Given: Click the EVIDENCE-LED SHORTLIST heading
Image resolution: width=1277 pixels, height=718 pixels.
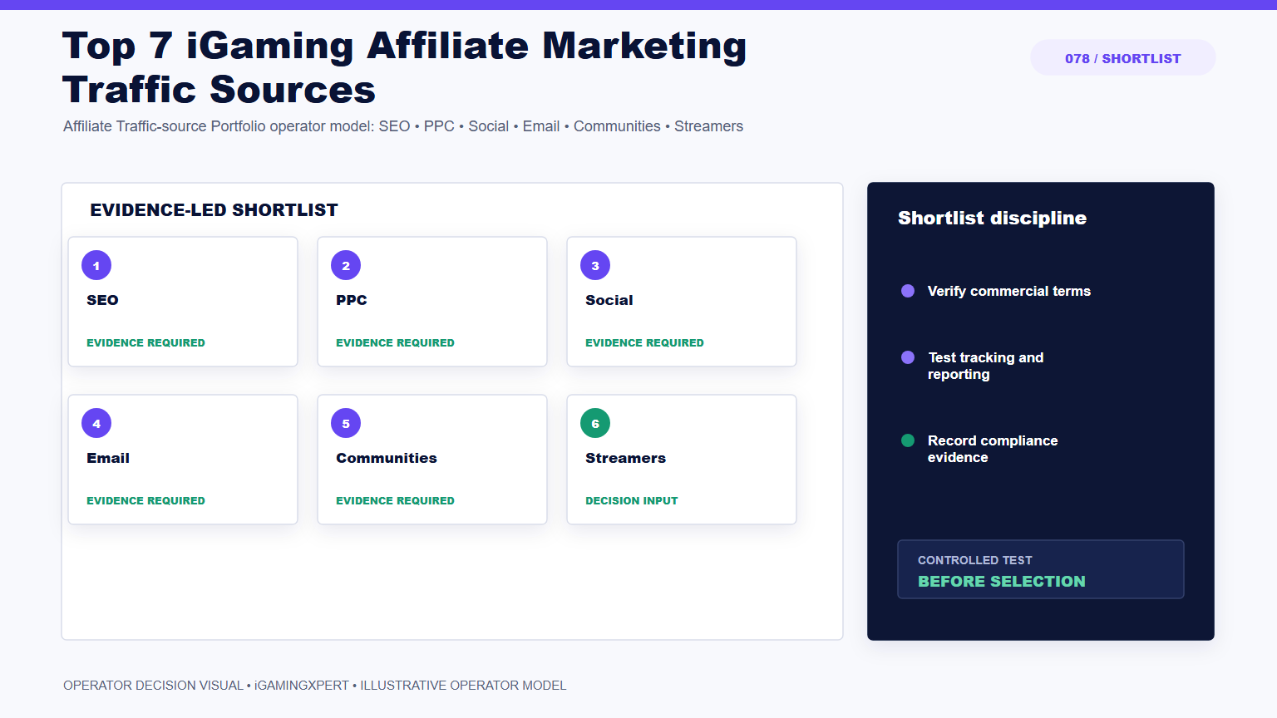Looking at the screenshot, I should 214,210.
